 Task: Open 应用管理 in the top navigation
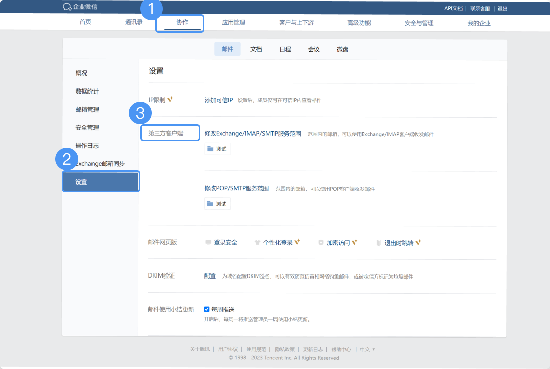tap(234, 23)
